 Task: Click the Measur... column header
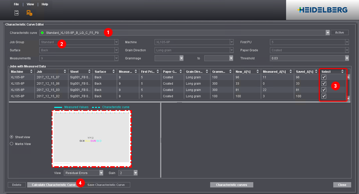click(128, 72)
